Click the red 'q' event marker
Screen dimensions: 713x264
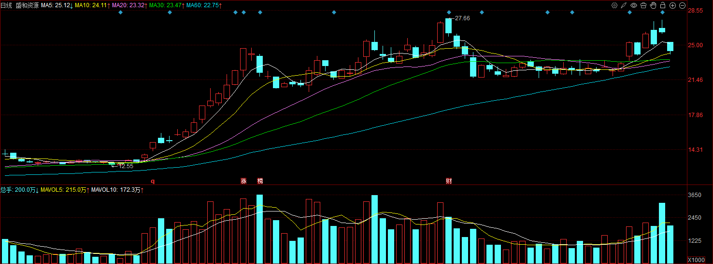point(153,182)
